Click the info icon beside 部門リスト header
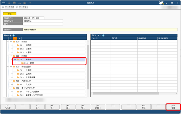181x114 pixels. coord(103,35)
